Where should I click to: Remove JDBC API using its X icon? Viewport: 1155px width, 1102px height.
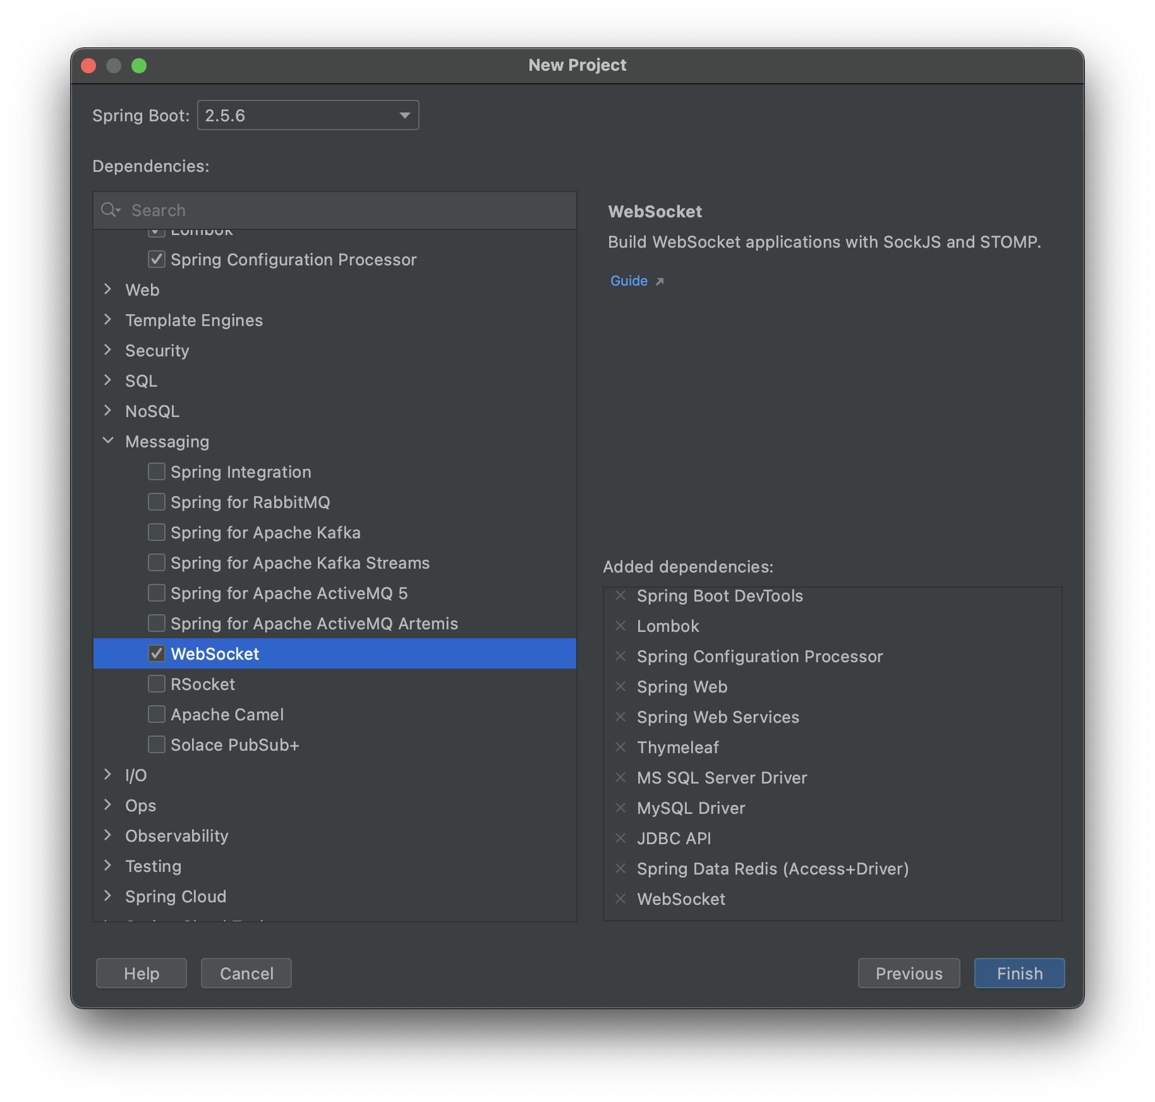click(x=620, y=838)
